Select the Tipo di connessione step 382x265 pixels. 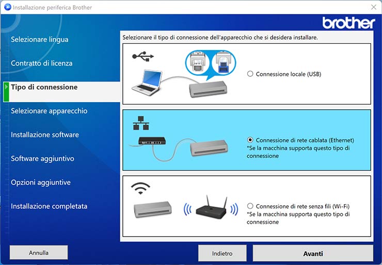pyautogui.click(x=44, y=87)
